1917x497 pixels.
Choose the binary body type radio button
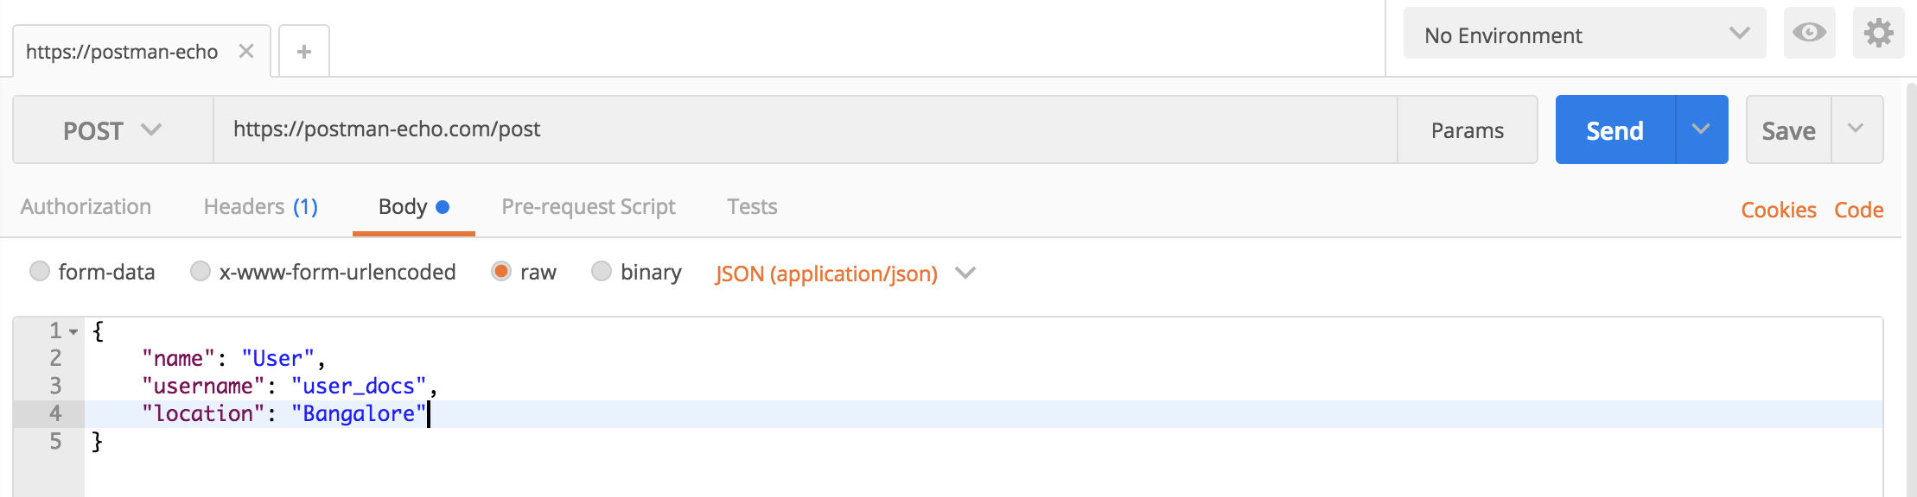(602, 271)
